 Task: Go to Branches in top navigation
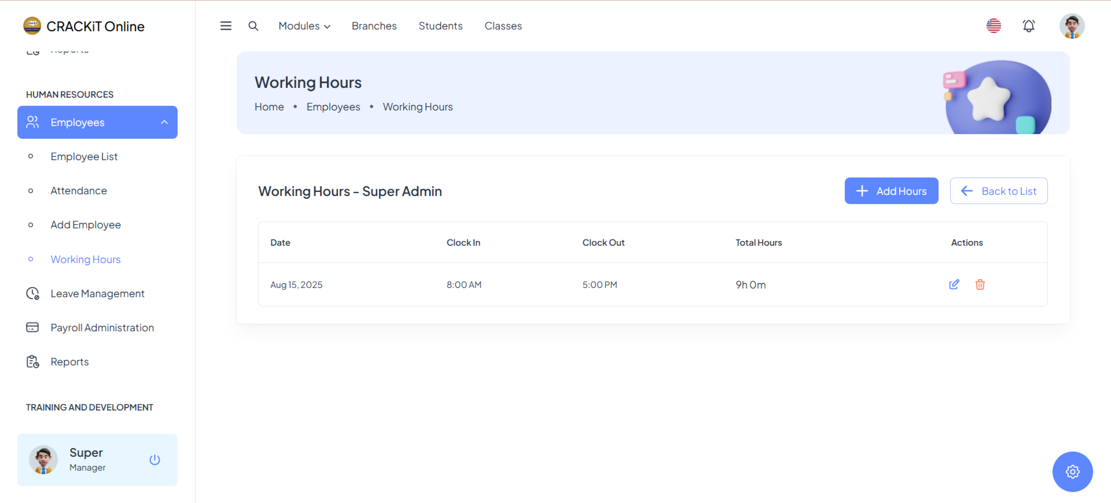(x=374, y=26)
